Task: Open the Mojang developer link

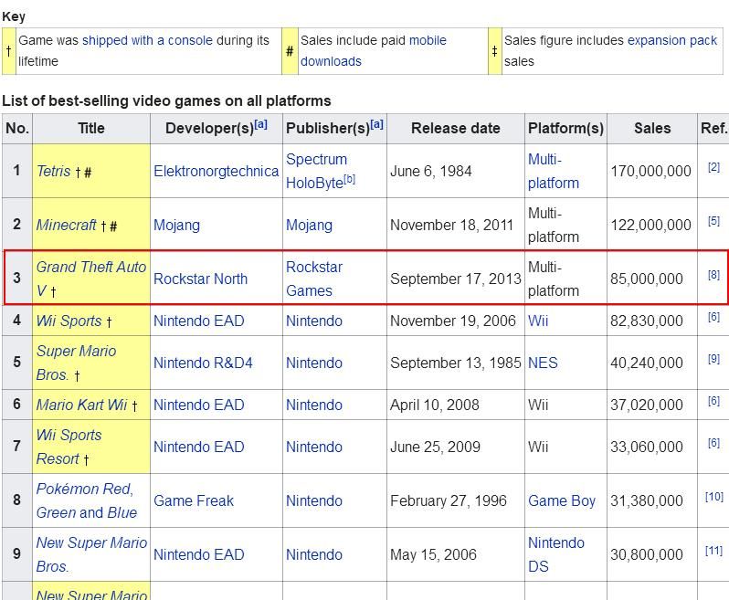Action: 176,225
